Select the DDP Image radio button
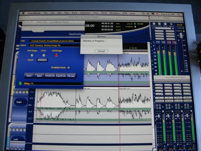Image resolution: width=201 pixels, height=151 pixels. click(32, 55)
